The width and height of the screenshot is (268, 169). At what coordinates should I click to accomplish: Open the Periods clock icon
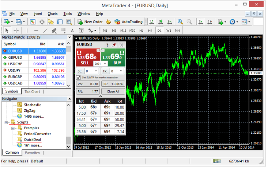232,22
